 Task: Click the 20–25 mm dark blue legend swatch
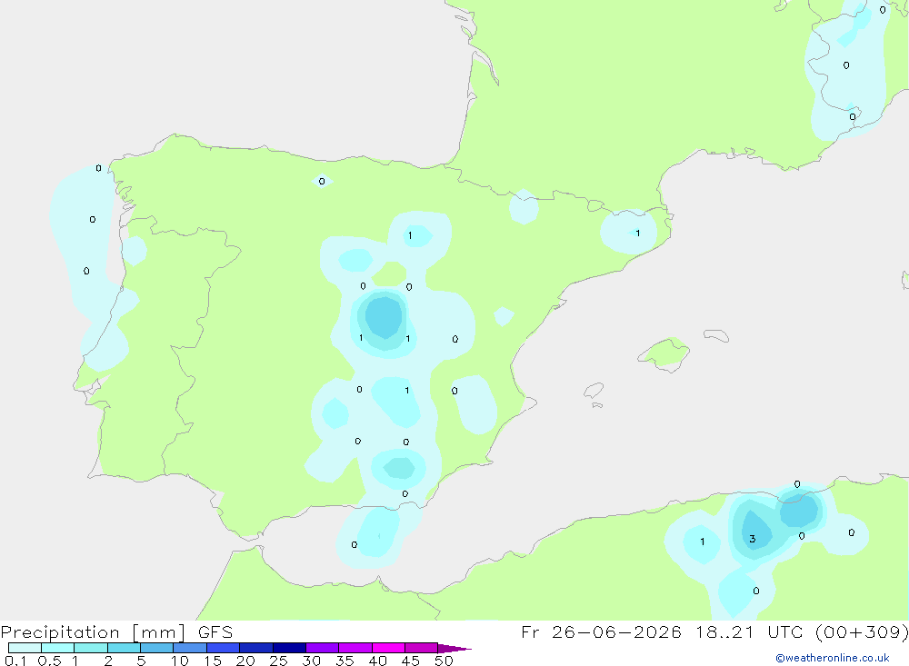coord(255,648)
